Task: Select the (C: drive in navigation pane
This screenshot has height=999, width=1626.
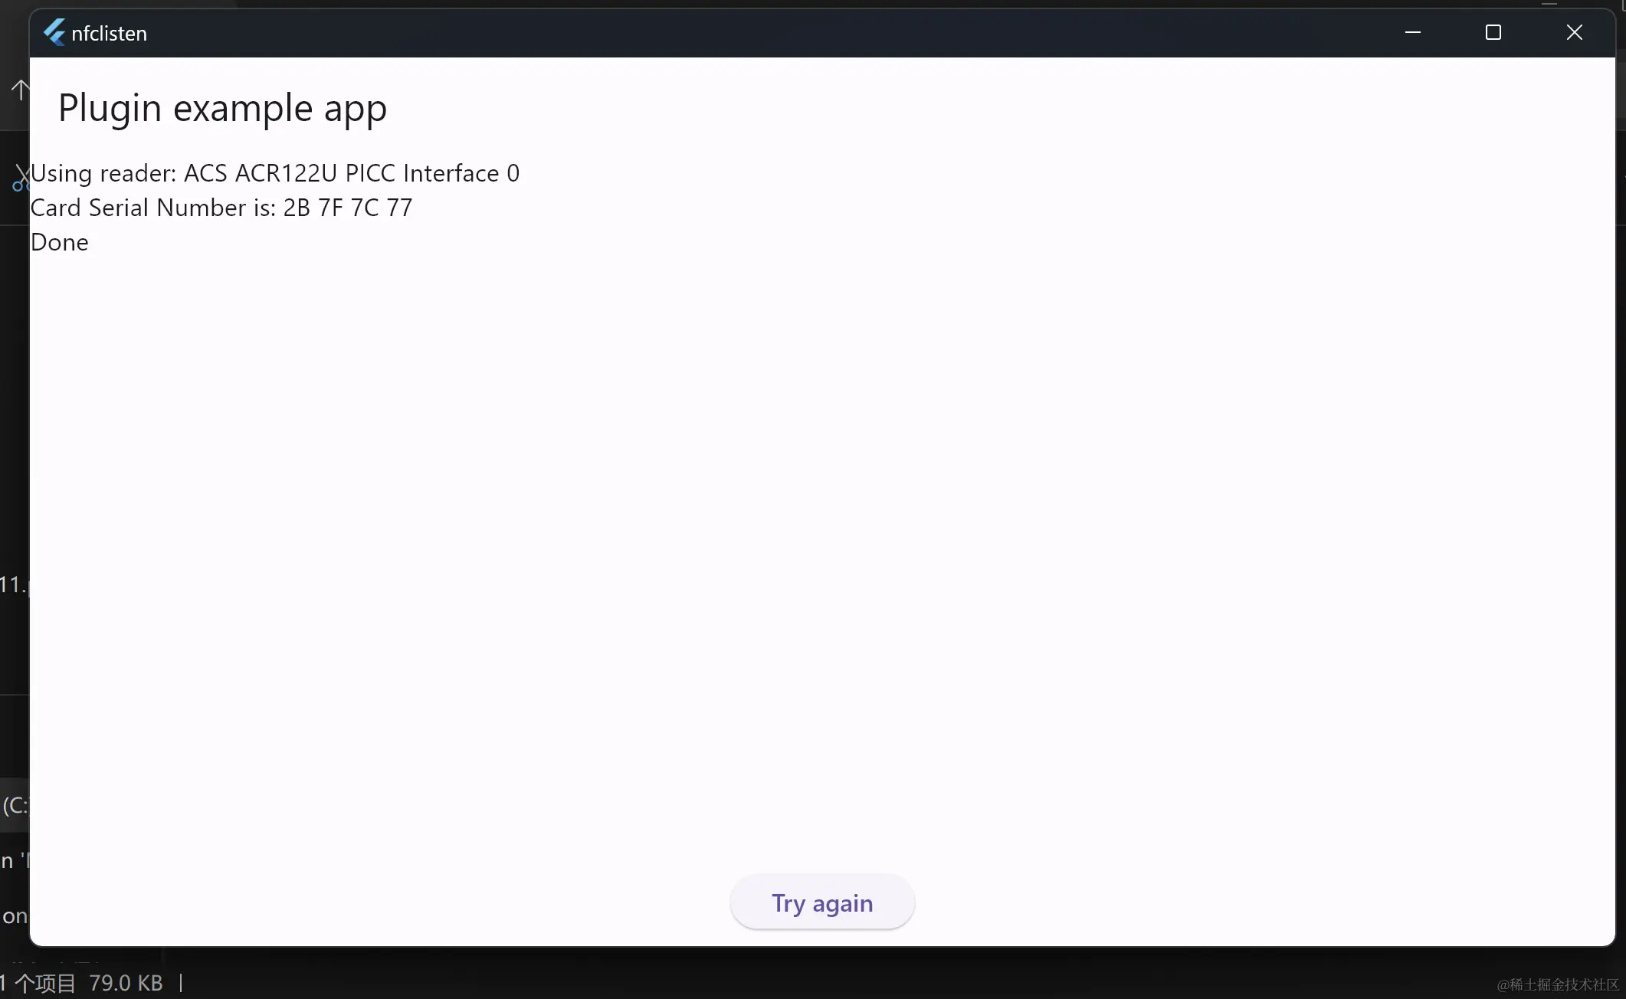Action: pyautogui.click(x=15, y=805)
